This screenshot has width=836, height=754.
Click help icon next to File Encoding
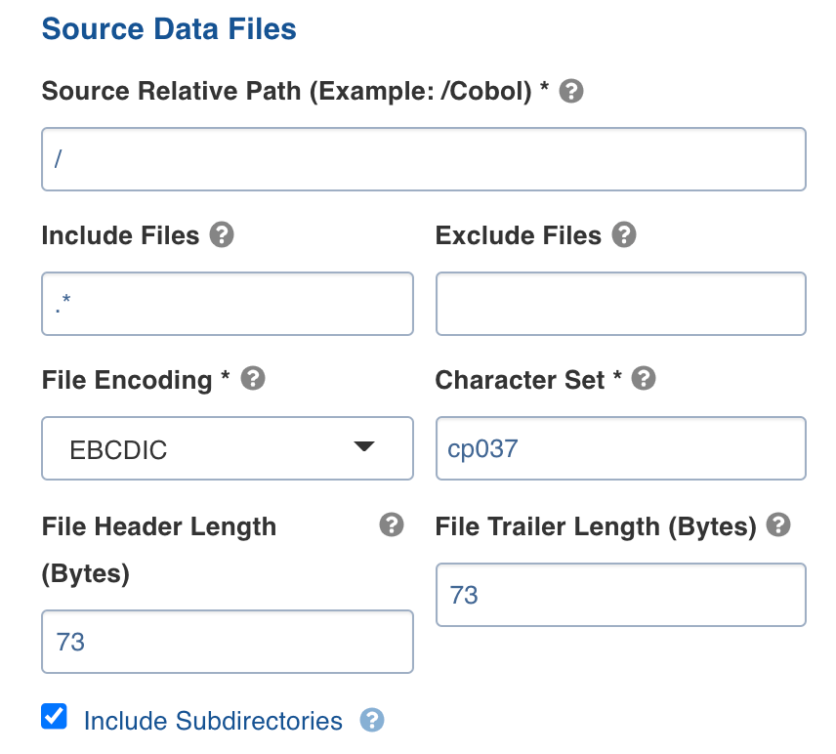(253, 379)
